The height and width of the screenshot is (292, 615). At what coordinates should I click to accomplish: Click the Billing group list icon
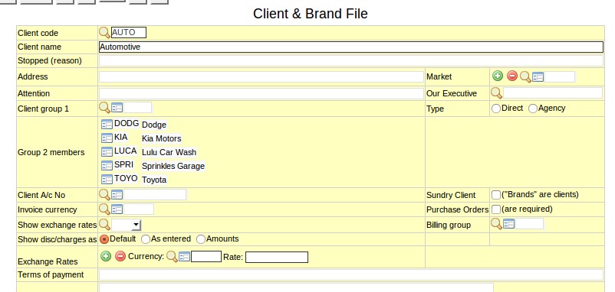tap(508, 224)
